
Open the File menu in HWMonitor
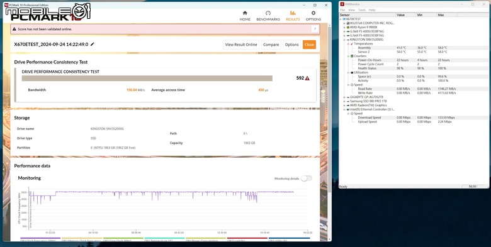pos(343,10)
